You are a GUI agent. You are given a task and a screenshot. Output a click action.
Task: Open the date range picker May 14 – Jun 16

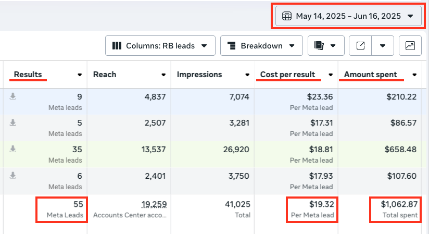click(x=348, y=16)
